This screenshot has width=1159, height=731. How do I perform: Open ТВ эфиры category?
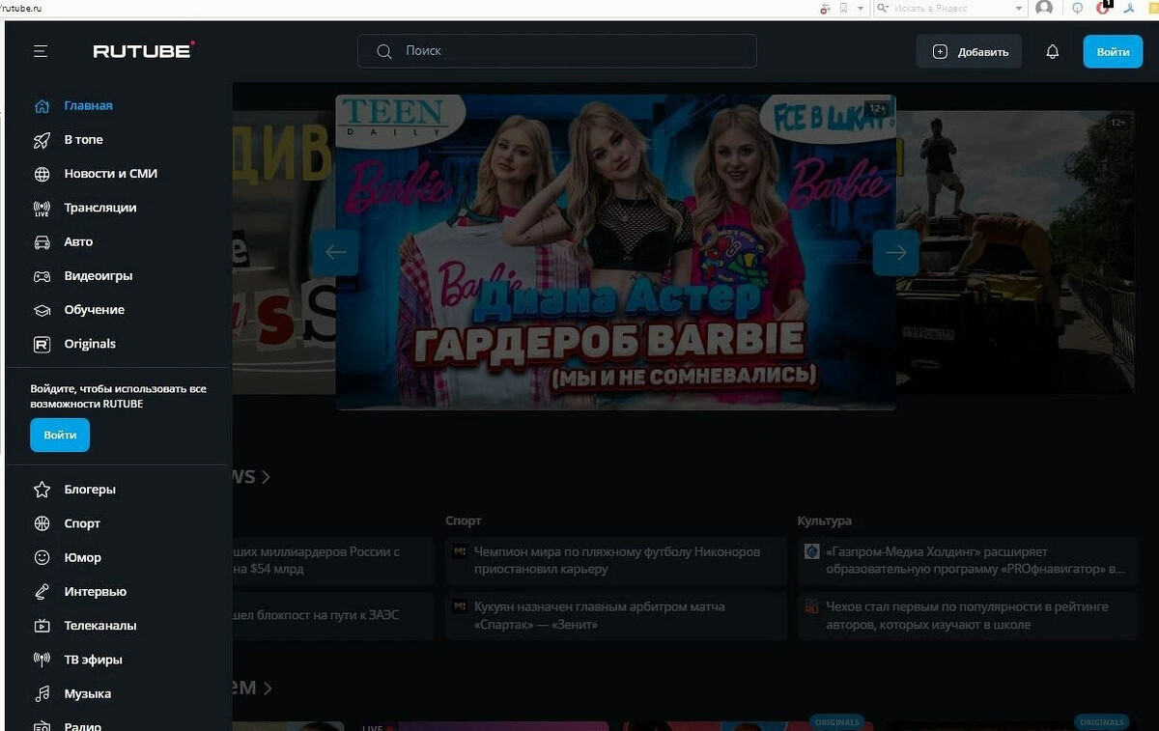[x=94, y=660]
